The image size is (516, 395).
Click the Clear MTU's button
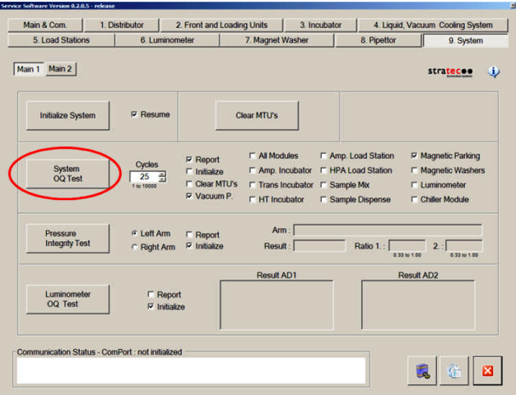(x=257, y=115)
